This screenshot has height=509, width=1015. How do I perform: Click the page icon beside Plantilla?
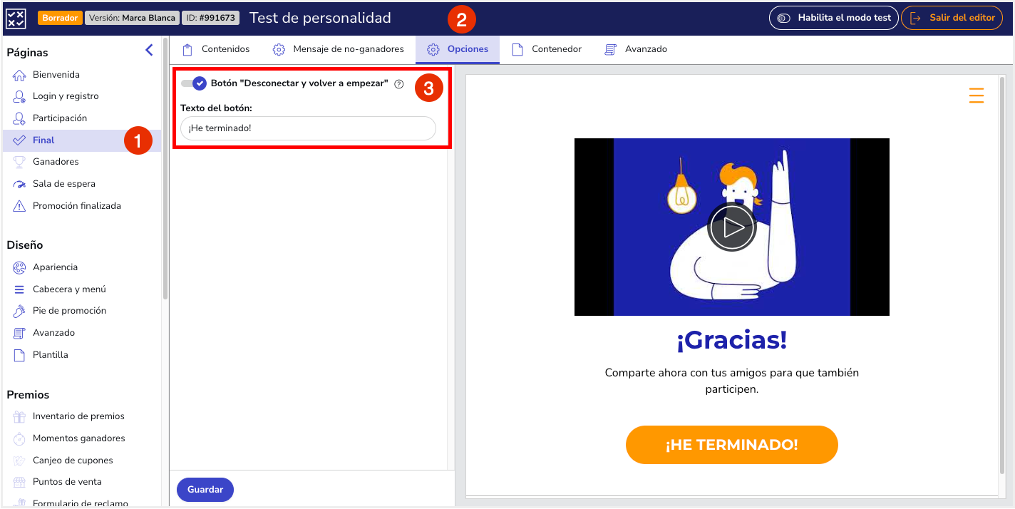(x=19, y=355)
